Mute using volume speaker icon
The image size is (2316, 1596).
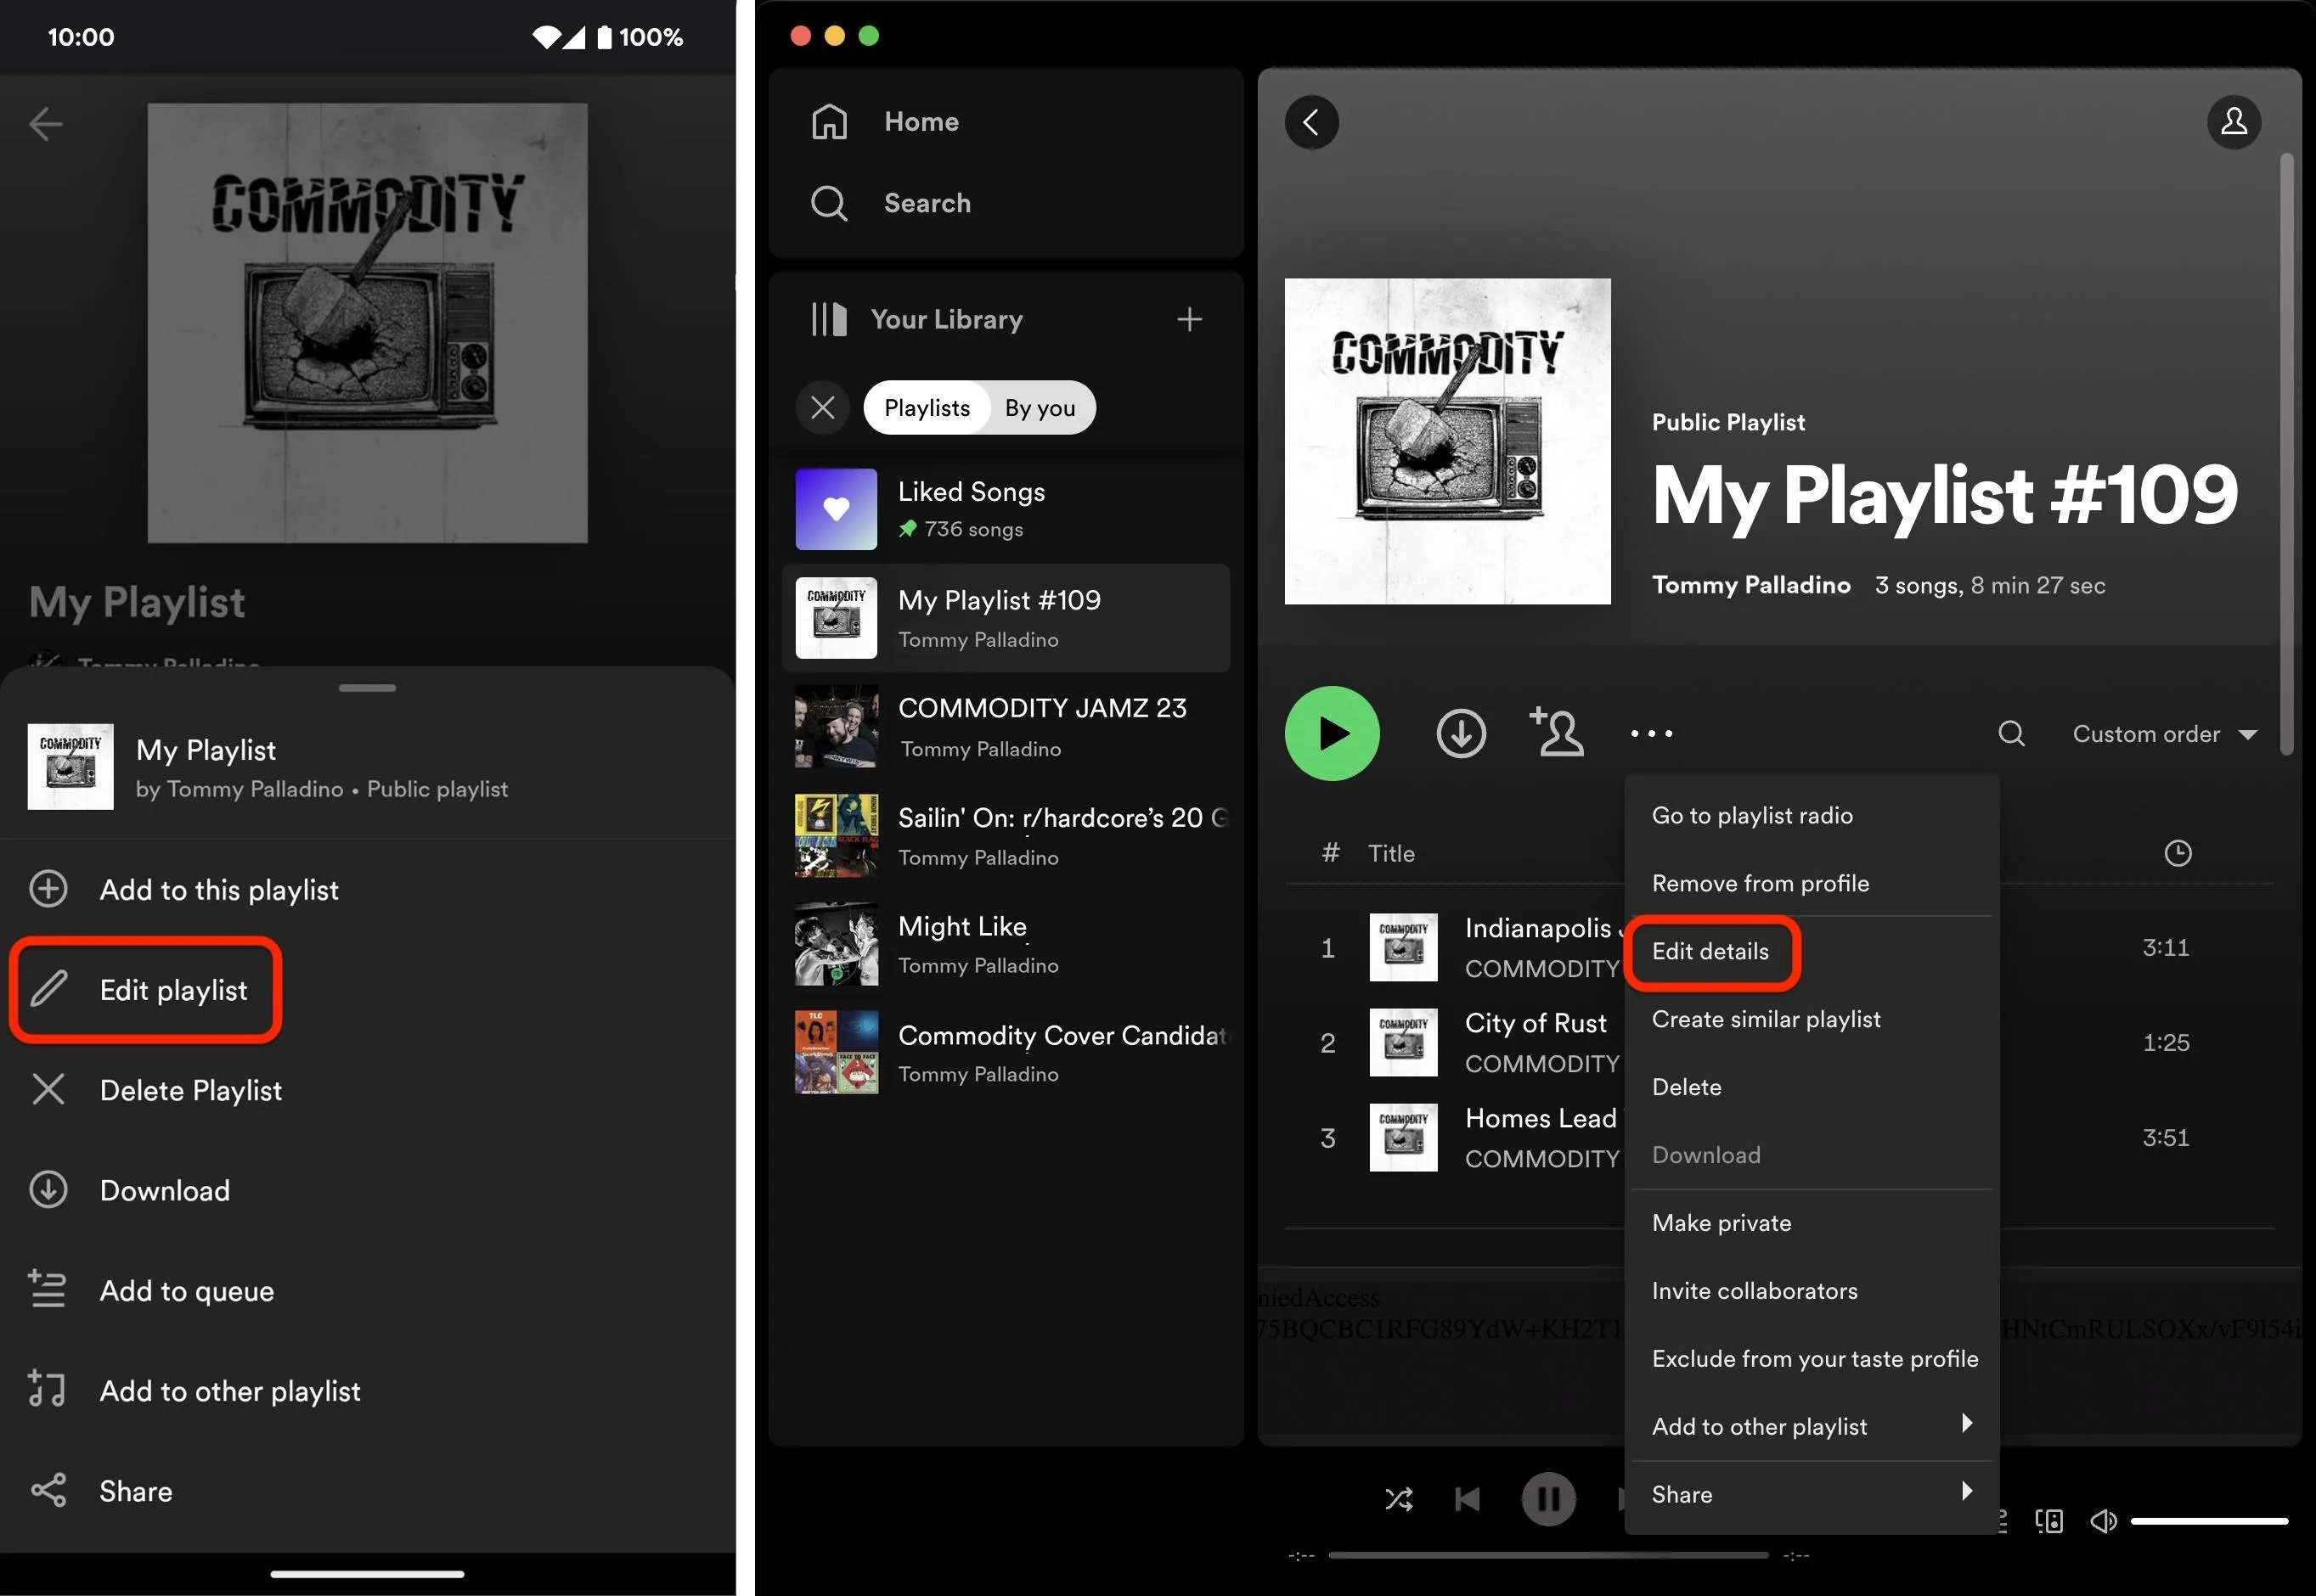2103,1522
